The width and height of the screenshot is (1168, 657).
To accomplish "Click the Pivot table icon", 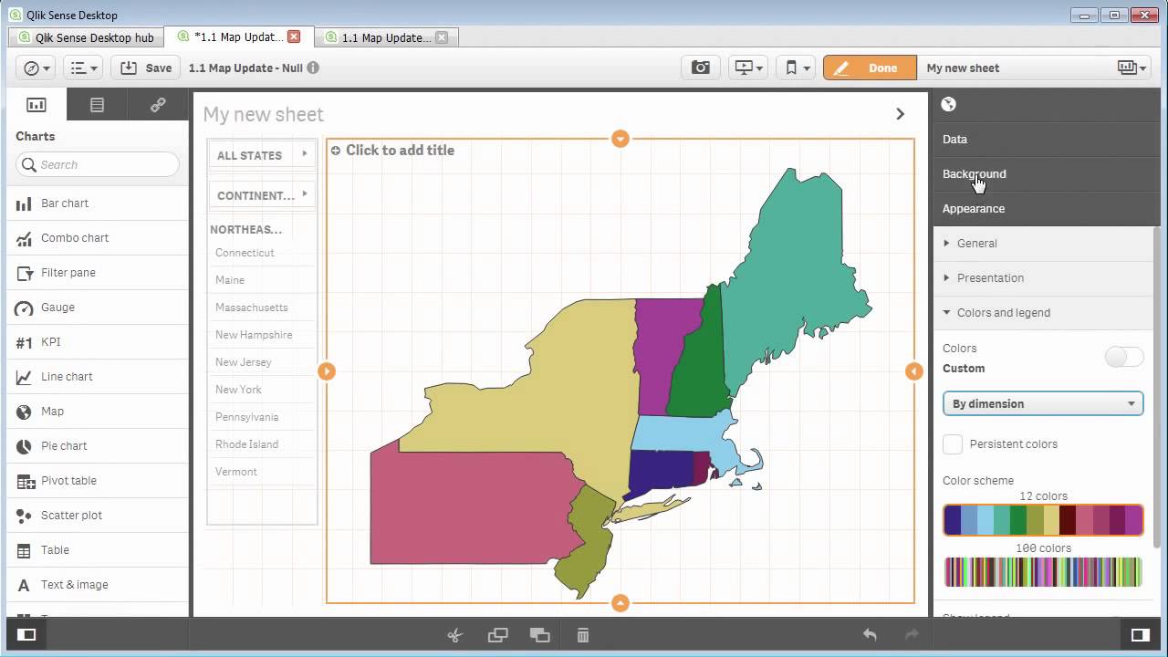I will point(24,481).
